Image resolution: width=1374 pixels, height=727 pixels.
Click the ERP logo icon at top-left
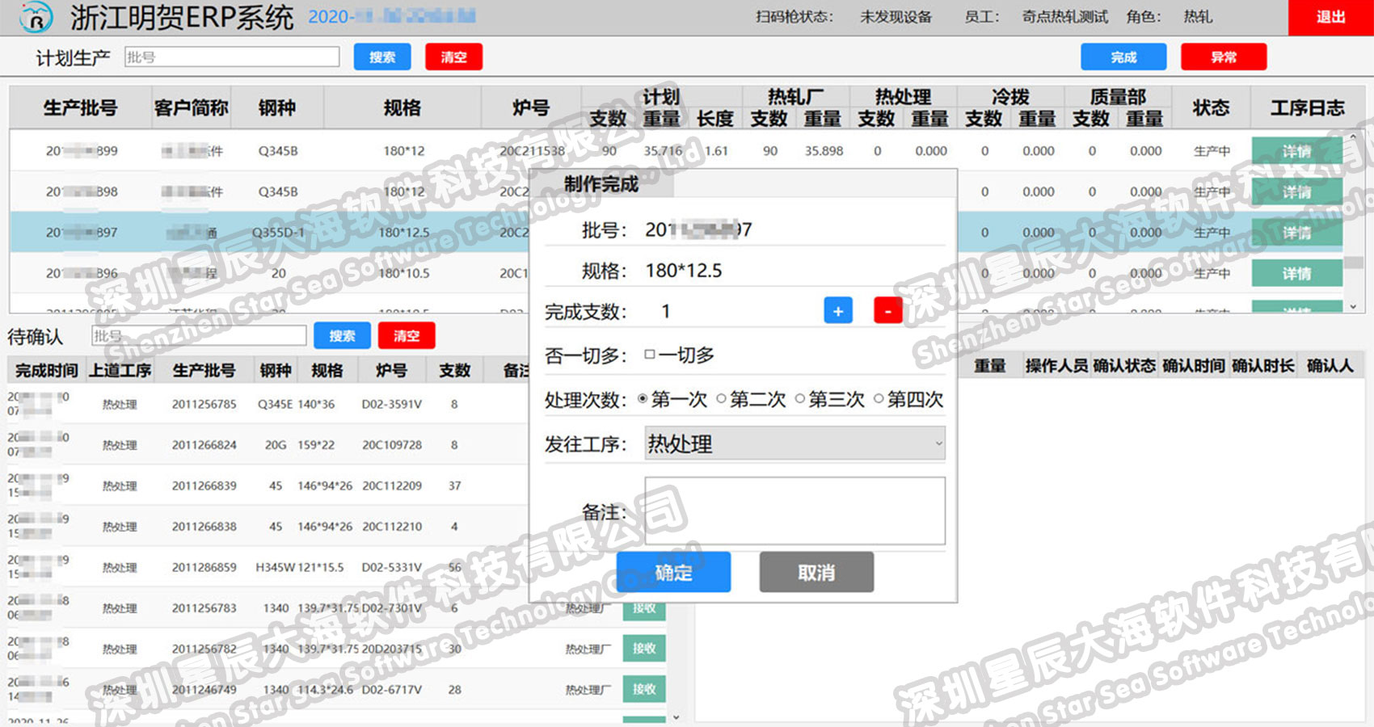point(36,17)
